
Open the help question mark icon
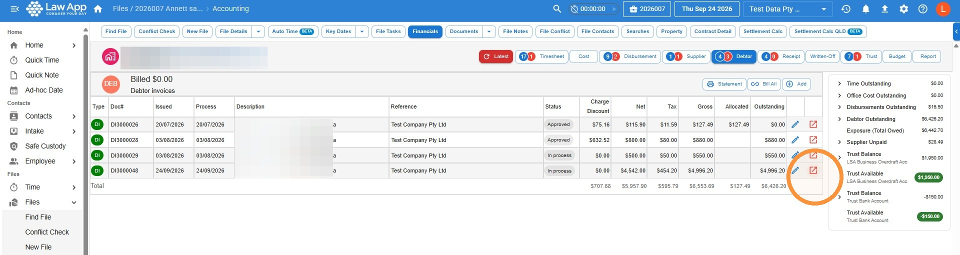tap(923, 8)
